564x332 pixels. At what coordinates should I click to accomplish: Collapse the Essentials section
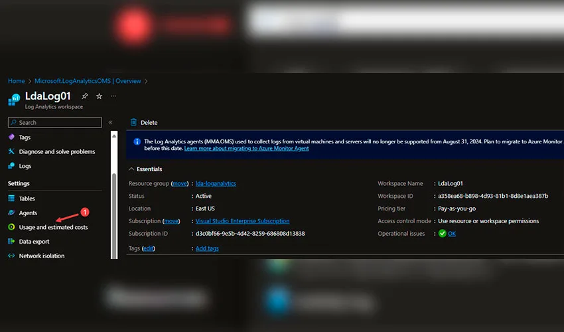(x=131, y=169)
